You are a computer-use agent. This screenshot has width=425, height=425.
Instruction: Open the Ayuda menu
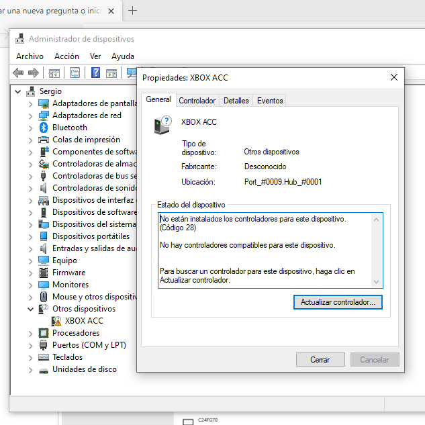(123, 56)
